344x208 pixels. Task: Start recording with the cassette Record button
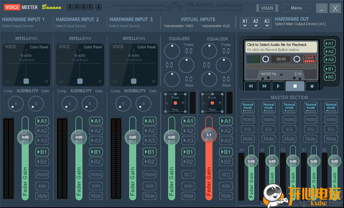tap(312, 86)
